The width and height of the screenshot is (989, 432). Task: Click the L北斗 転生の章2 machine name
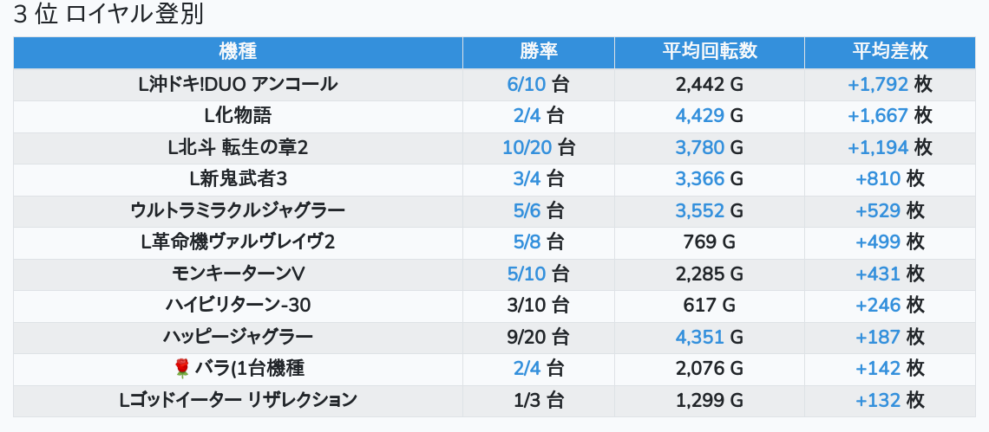coord(238,148)
